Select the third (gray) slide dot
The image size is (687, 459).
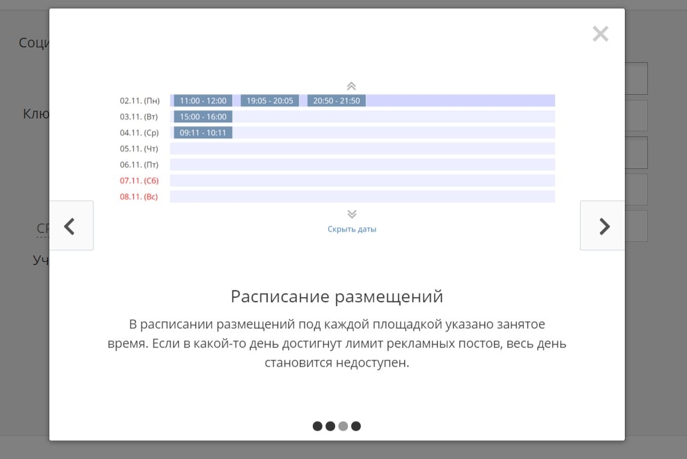tap(343, 426)
